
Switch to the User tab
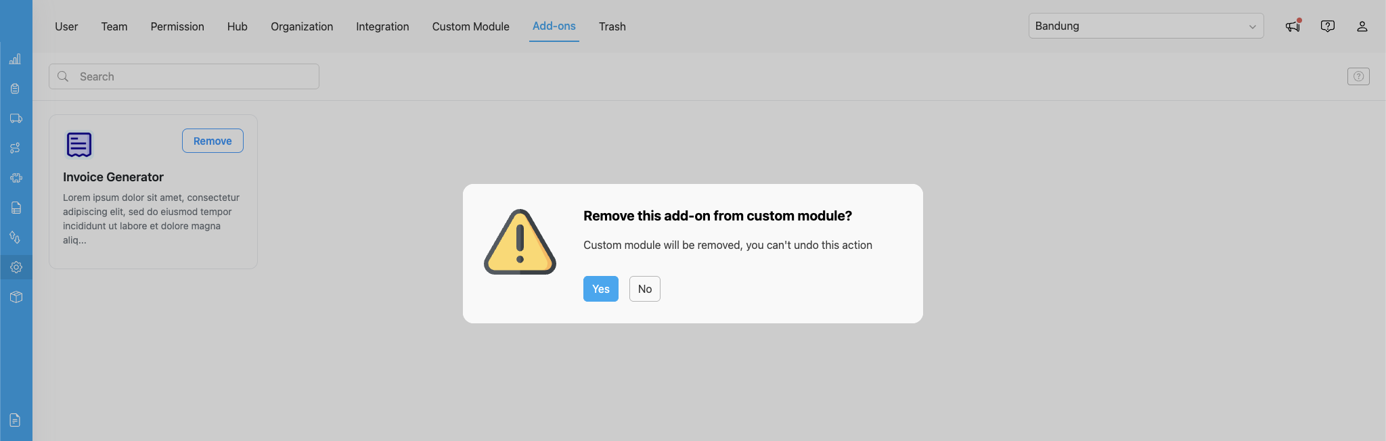click(66, 26)
